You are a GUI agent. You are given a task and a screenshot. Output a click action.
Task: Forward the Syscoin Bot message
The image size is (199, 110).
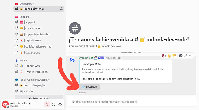[x=186, y=56]
